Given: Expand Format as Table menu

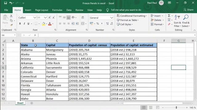Looking at the screenshot, I should (x=127, y=20).
